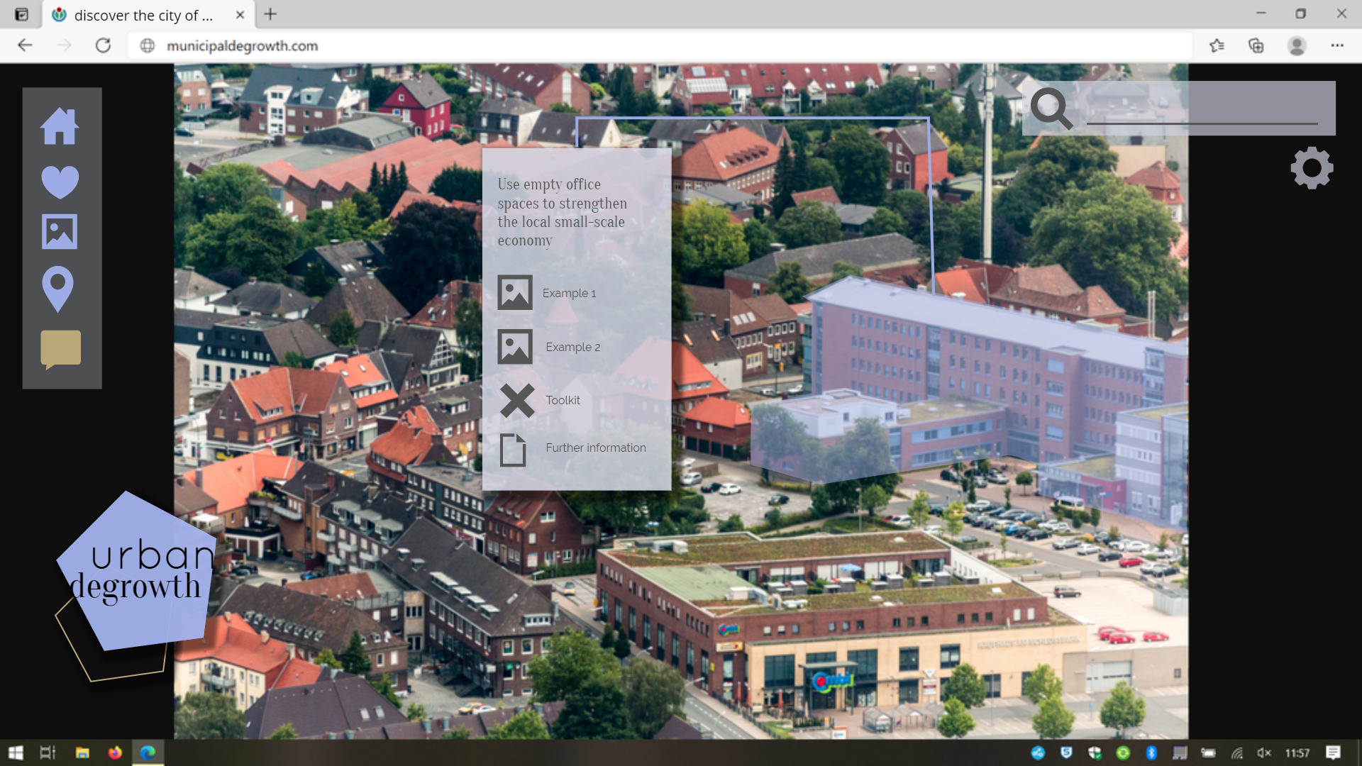The width and height of the screenshot is (1362, 766).
Task: Select the map location pin icon
Action: [x=58, y=289]
